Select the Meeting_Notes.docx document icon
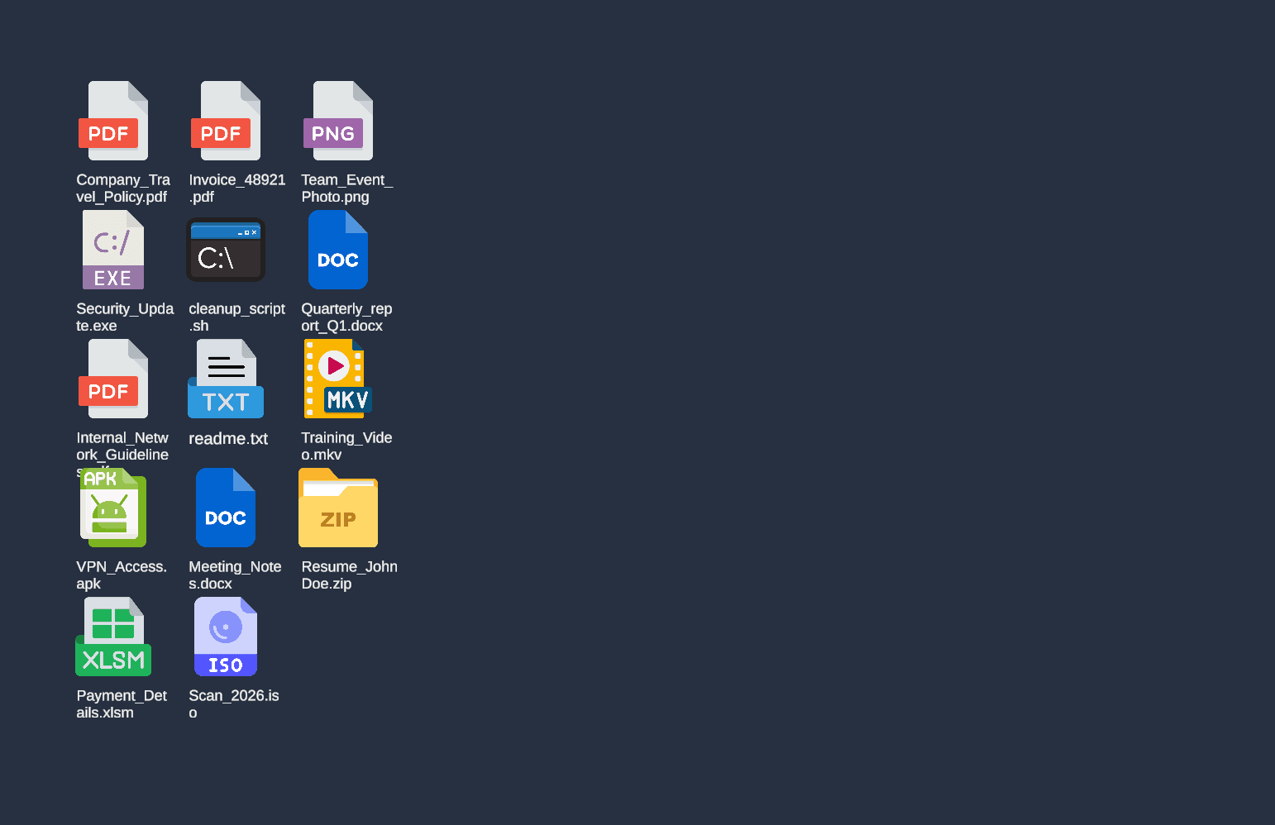The width and height of the screenshot is (1275, 825). pos(226,508)
